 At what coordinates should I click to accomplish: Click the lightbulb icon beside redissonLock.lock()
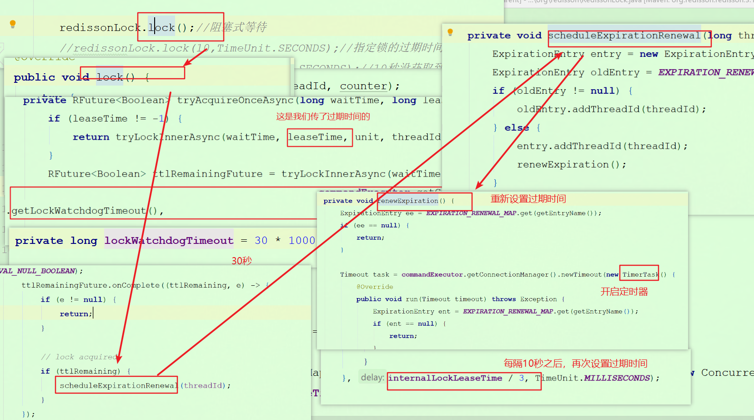click(x=13, y=24)
